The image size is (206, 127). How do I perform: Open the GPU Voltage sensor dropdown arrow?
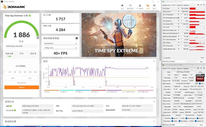click(178, 43)
